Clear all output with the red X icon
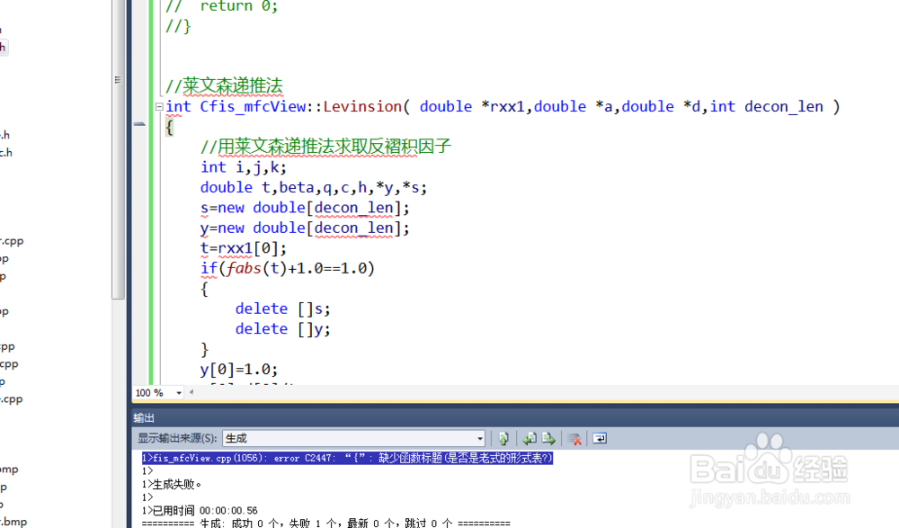The width and height of the screenshot is (899, 528). pos(574,439)
